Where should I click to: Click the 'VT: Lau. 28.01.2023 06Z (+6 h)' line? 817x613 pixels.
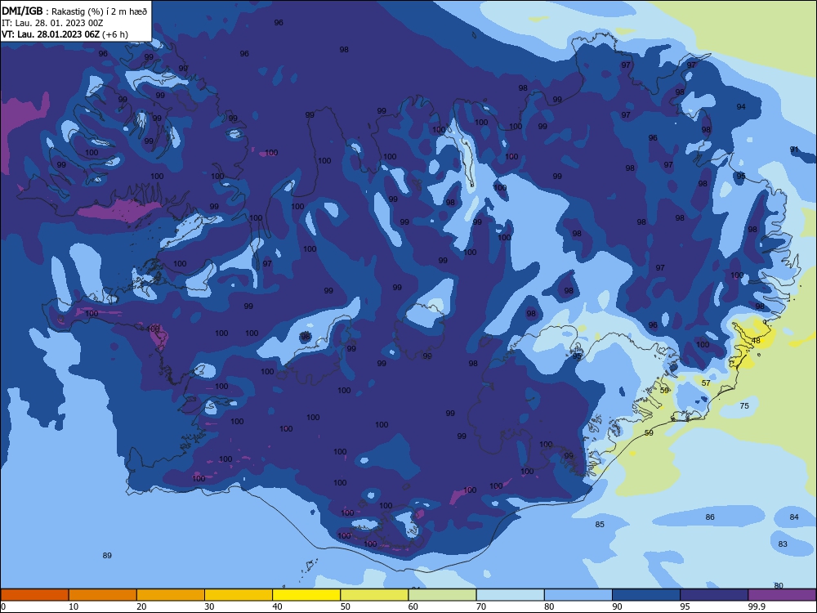click(x=65, y=34)
